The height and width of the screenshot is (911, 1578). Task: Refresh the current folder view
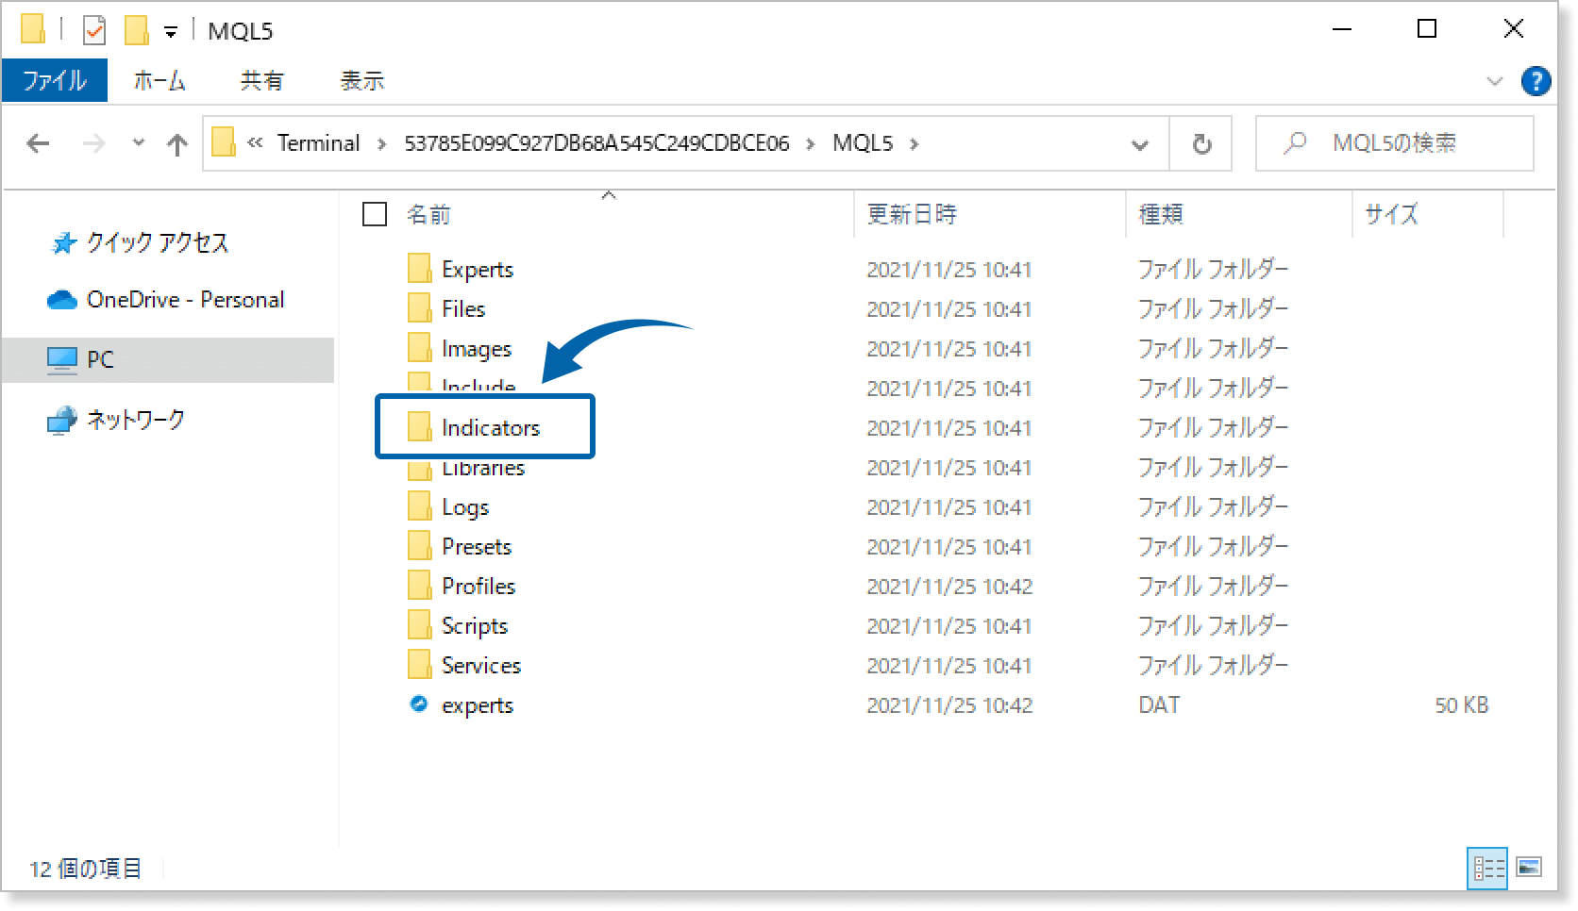point(1201,144)
